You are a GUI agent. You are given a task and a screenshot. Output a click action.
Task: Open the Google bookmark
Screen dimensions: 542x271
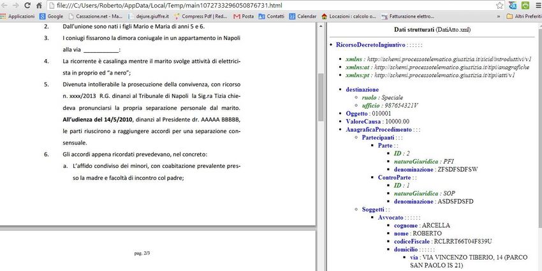(x=52, y=16)
